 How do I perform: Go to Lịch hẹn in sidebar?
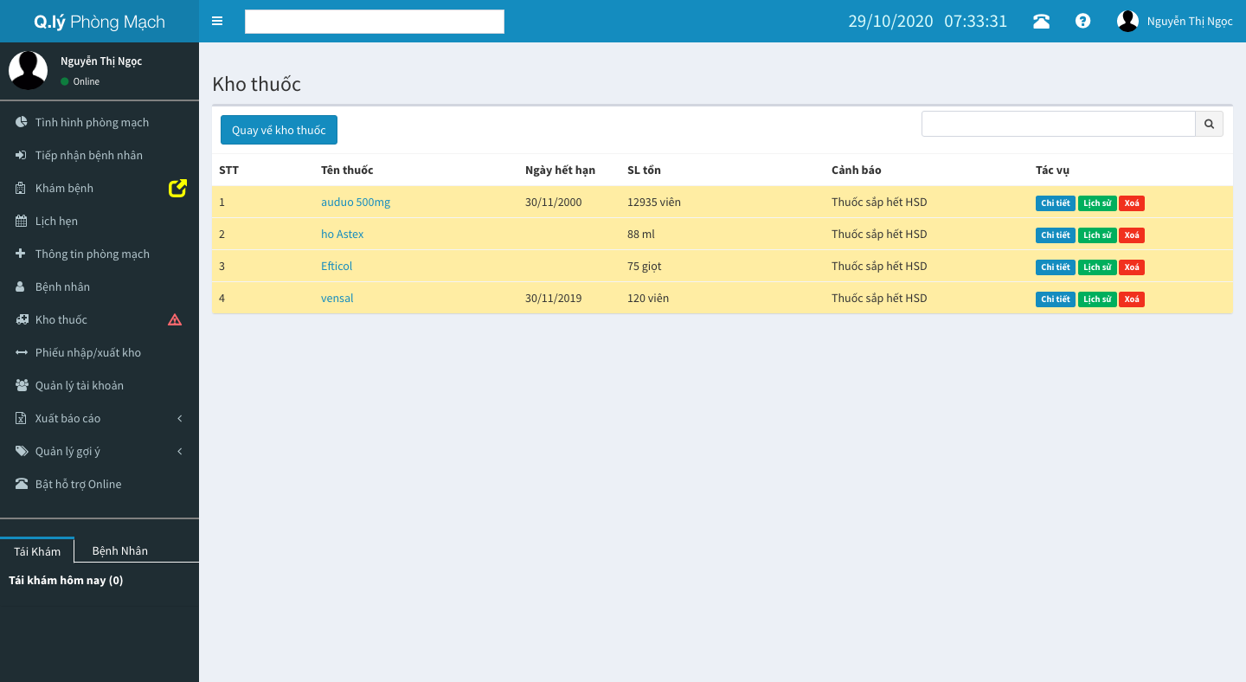pos(100,221)
